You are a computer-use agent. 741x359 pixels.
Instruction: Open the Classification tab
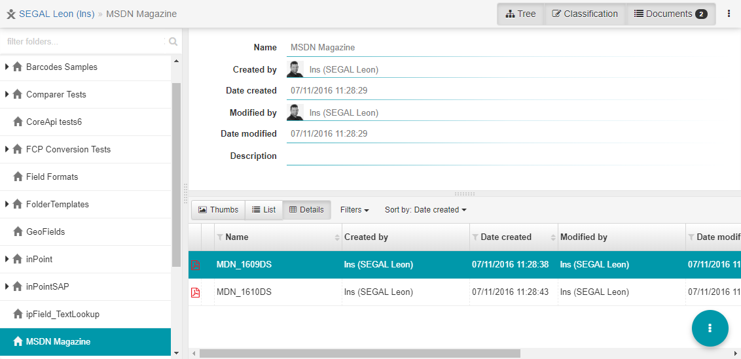coord(585,14)
